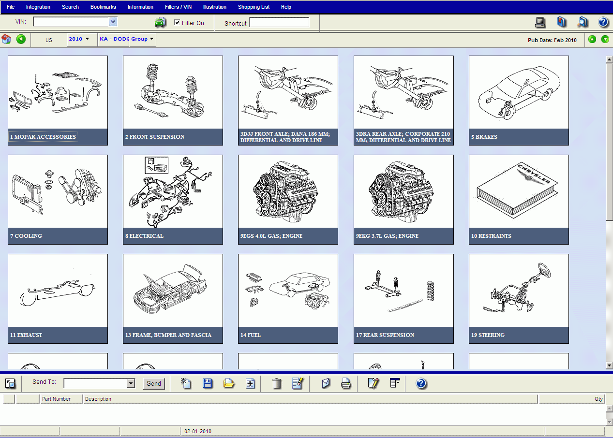Open the Filters / VIN menu
Image resolution: width=613 pixels, height=438 pixels.
coord(178,7)
